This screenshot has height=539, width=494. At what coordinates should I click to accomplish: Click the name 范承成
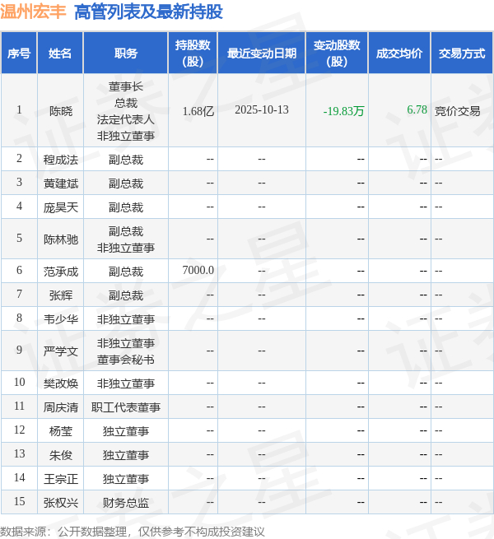(x=61, y=272)
